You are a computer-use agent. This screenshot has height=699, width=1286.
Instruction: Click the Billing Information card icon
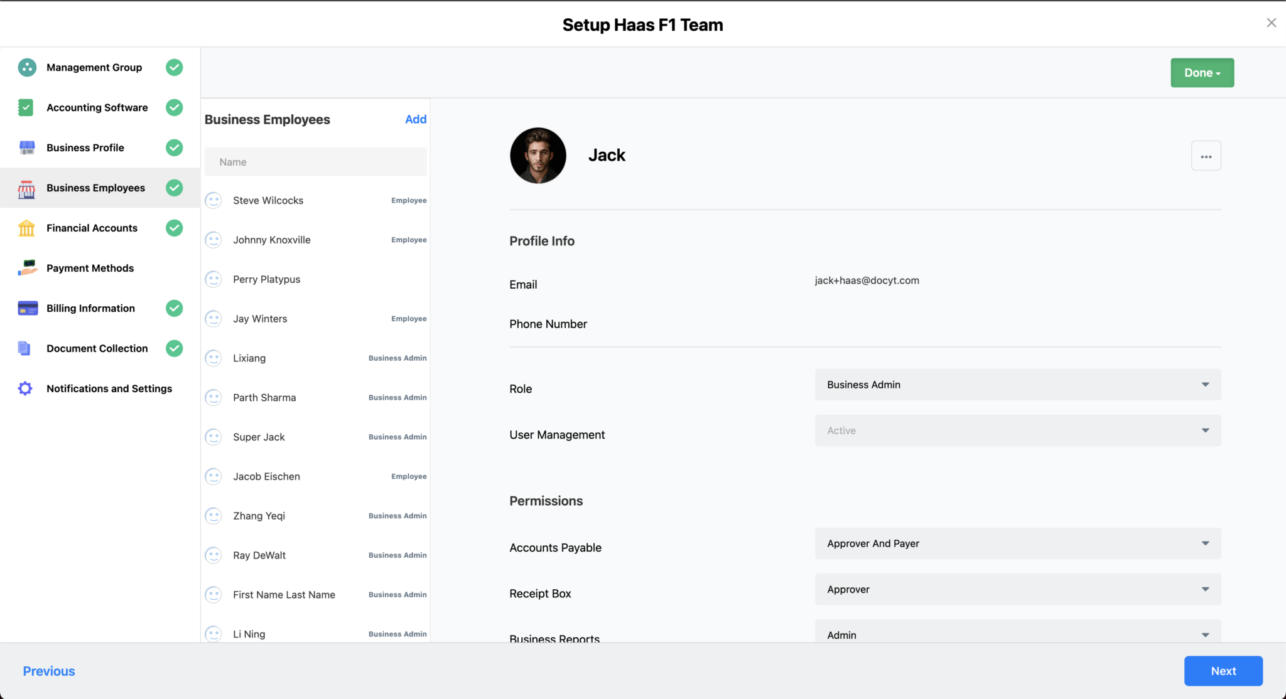pyautogui.click(x=27, y=308)
